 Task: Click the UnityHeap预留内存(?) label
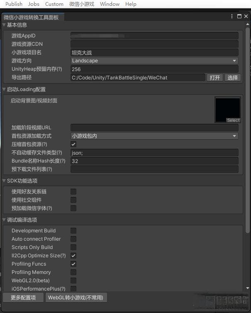click(x=37, y=69)
